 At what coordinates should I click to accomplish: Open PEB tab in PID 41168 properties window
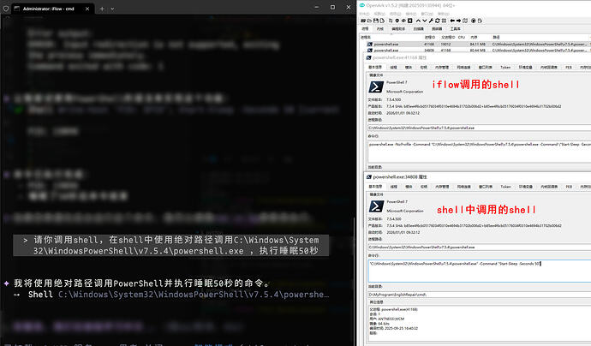[569, 67]
